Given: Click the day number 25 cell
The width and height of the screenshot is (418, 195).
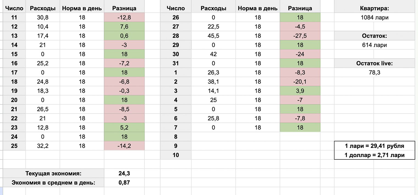Looking at the screenshot, I should (x=14, y=146).
